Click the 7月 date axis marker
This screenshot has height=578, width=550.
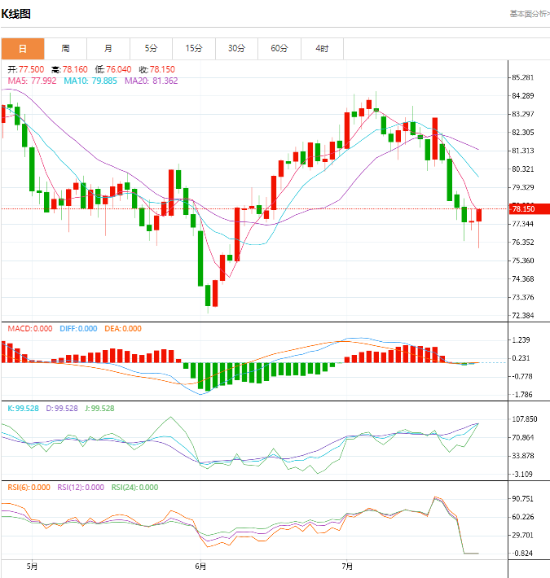click(347, 566)
